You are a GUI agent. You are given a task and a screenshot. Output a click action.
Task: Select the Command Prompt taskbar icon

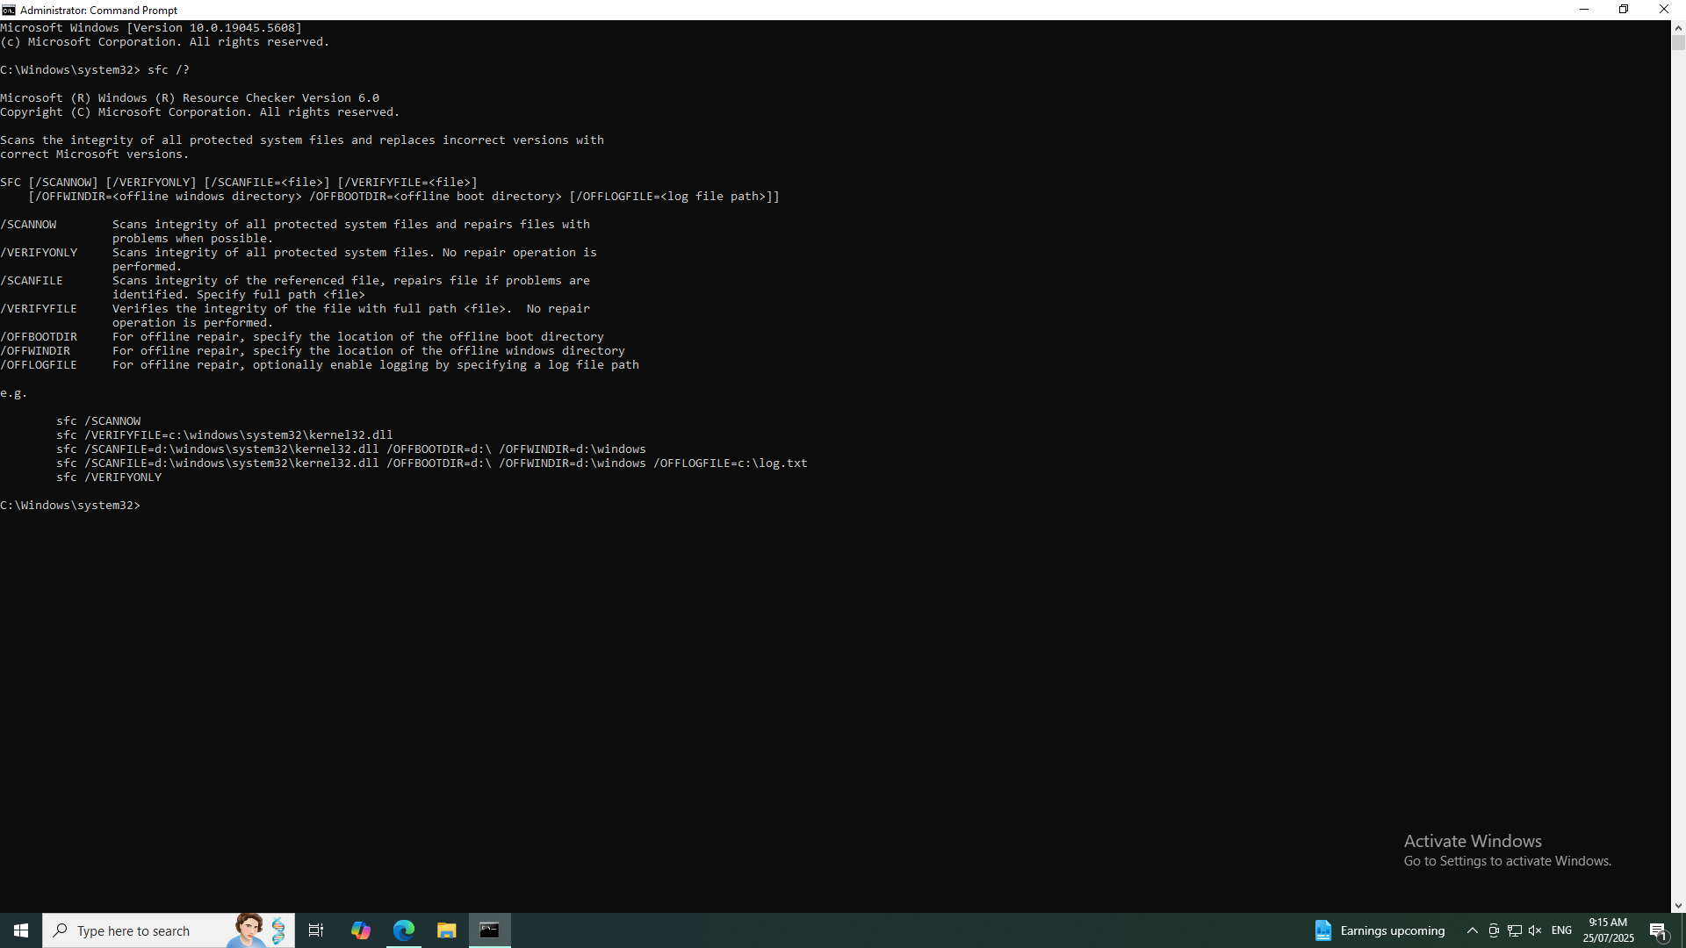490,930
